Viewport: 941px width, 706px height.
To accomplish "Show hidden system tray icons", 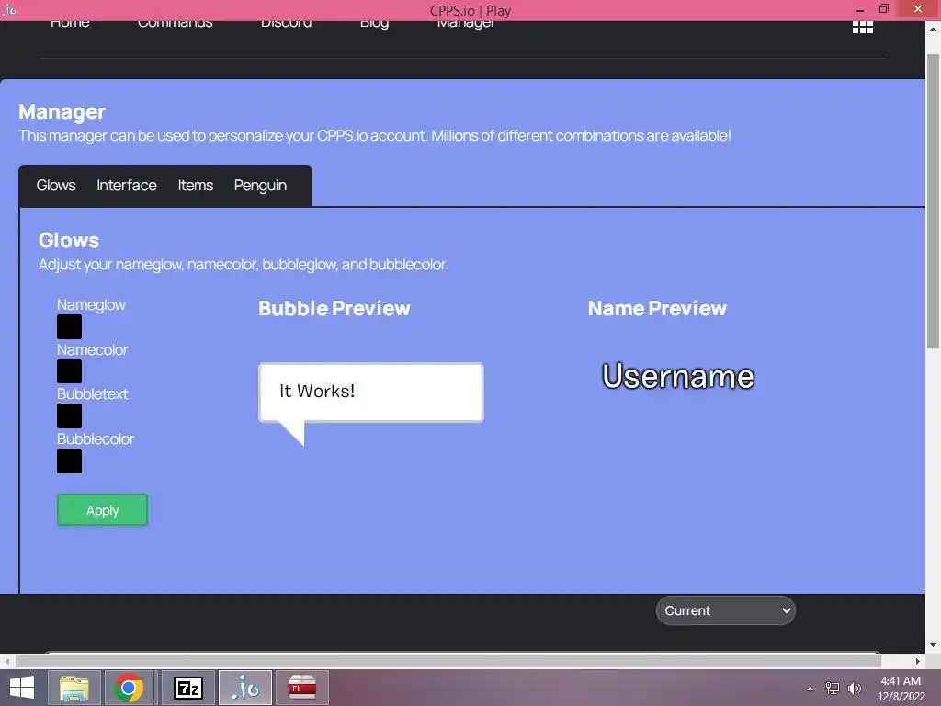I will point(810,689).
